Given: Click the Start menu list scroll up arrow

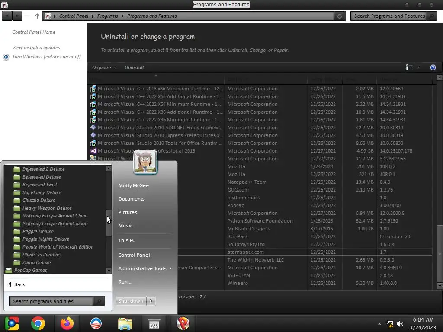Looking at the screenshot, I should click(x=109, y=168).
